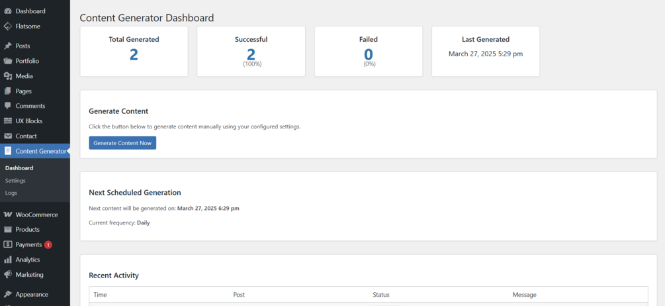
Task: Click the Flatsome diamond icon
Action: 8,26
